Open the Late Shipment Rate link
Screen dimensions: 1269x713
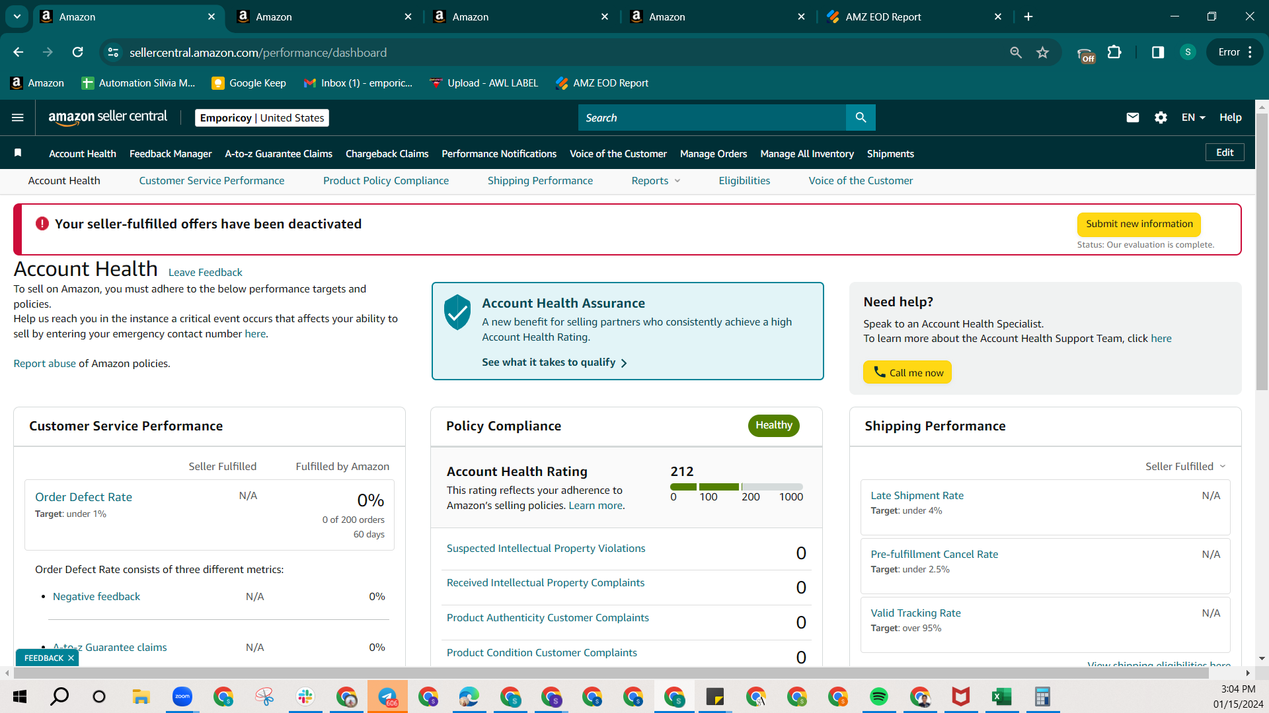tap(917, 496)
